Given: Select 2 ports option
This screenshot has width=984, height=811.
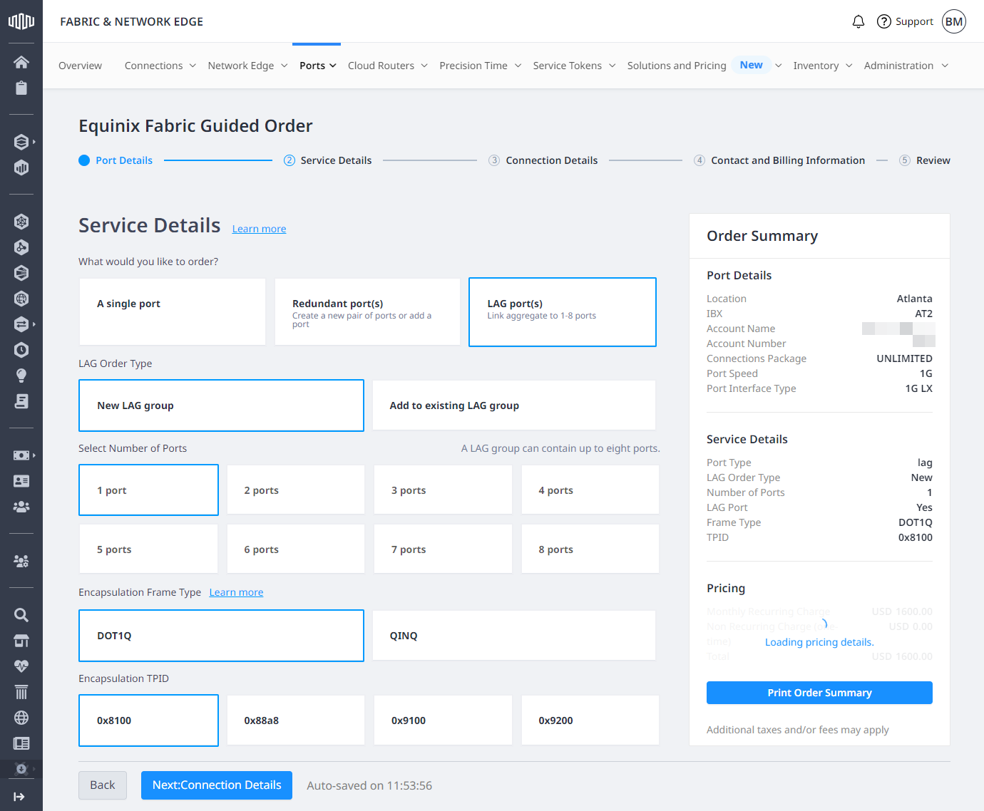Looking at the screenshot, I should pyautogui.click(x=296, y=490).
